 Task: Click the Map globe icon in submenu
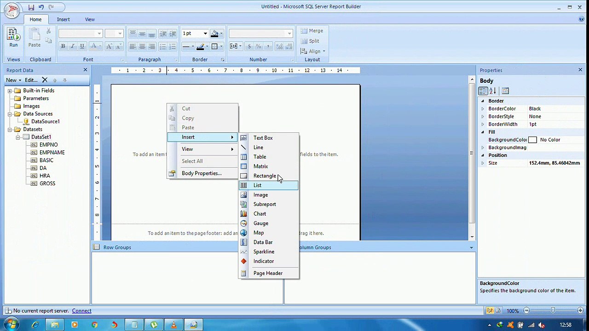click(243, 233)
